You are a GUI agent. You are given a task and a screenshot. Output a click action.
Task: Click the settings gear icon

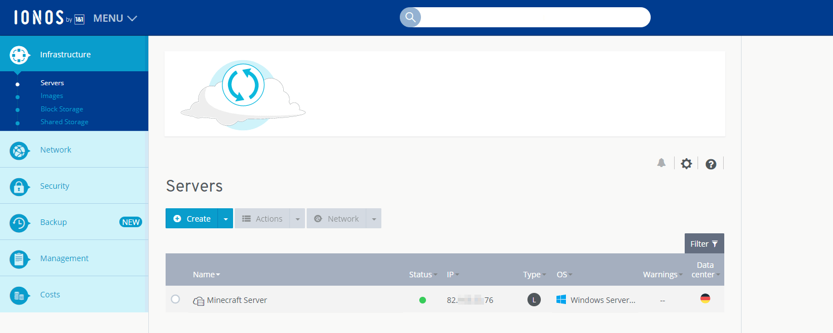686,163
